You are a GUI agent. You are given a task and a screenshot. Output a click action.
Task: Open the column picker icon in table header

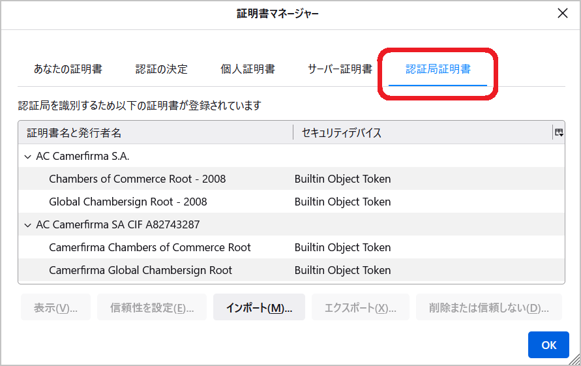(558, 132)
